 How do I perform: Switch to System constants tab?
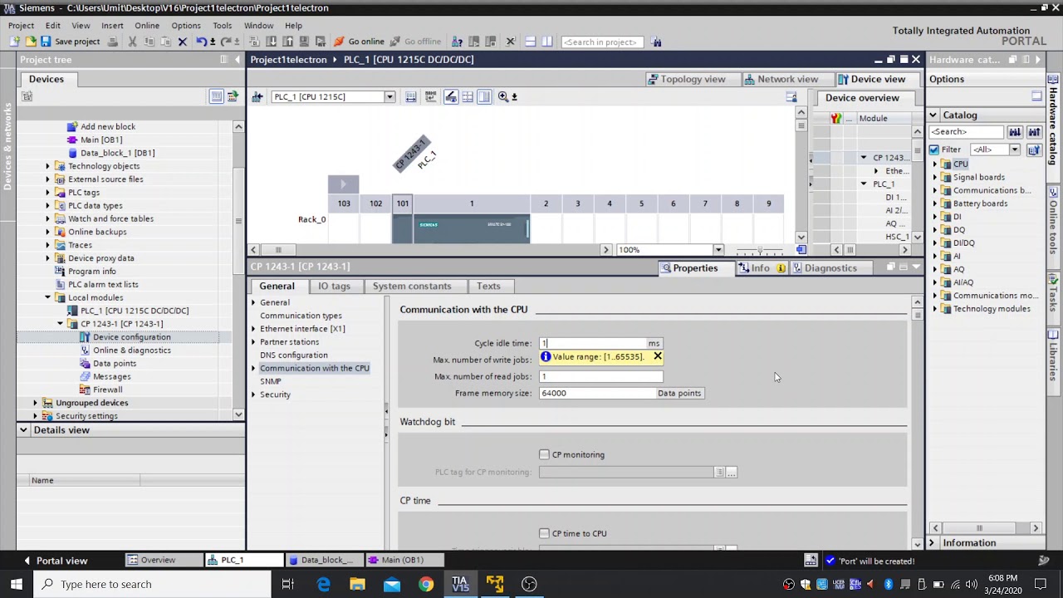pyautogui.click(x=412, y=286)
